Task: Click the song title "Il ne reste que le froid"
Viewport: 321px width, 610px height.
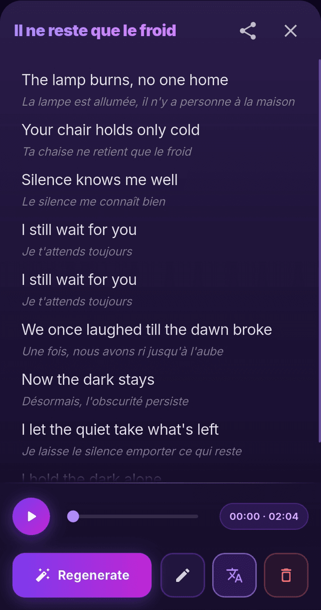Action: tap(95, 31)
